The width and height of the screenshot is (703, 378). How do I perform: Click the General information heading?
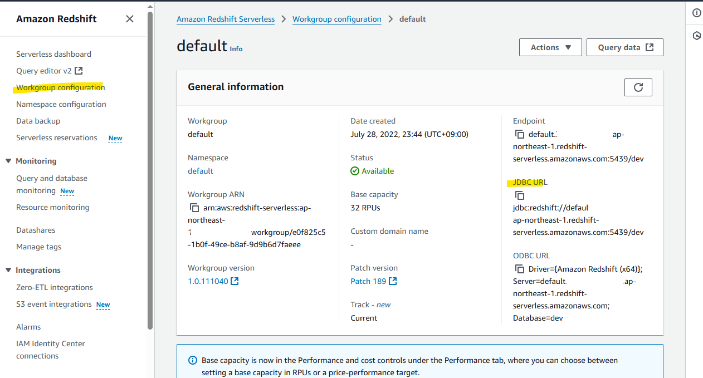point(236,87)
